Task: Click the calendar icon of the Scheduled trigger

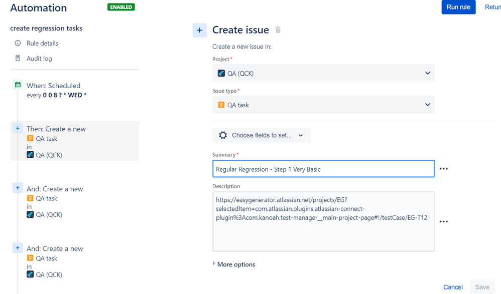Action: (x=18, y=85)
